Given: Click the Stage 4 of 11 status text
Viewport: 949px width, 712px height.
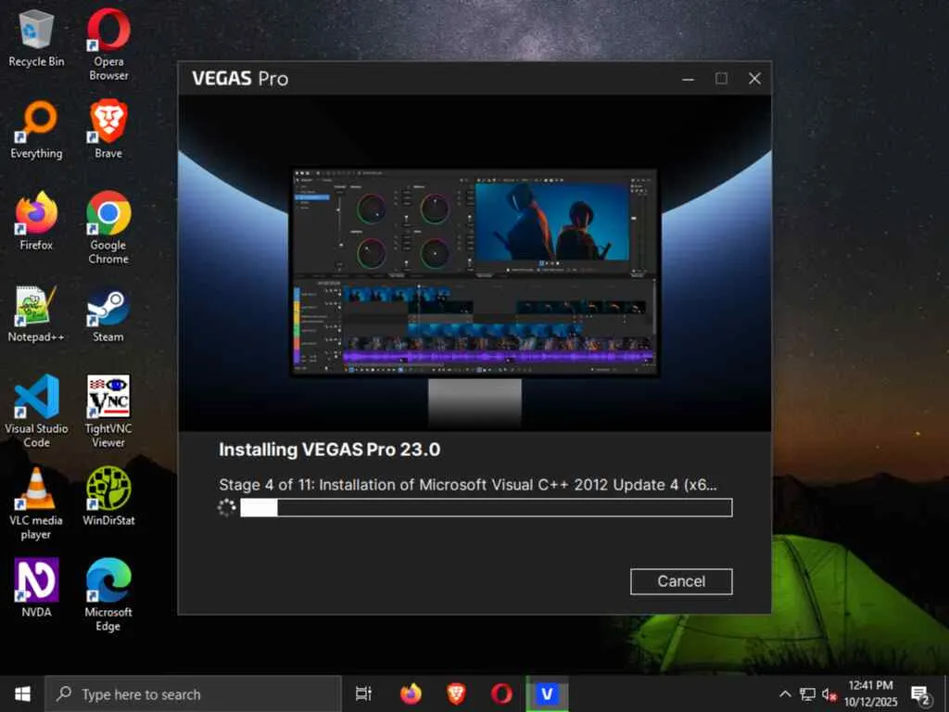Looking at the screenshot, I should coord(468,485).
